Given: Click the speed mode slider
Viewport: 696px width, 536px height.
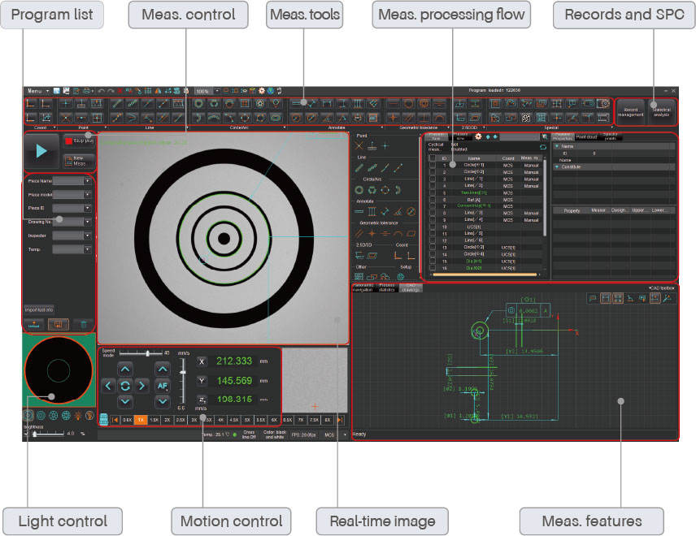Looking at the screenshot, I should pos(147,353).
